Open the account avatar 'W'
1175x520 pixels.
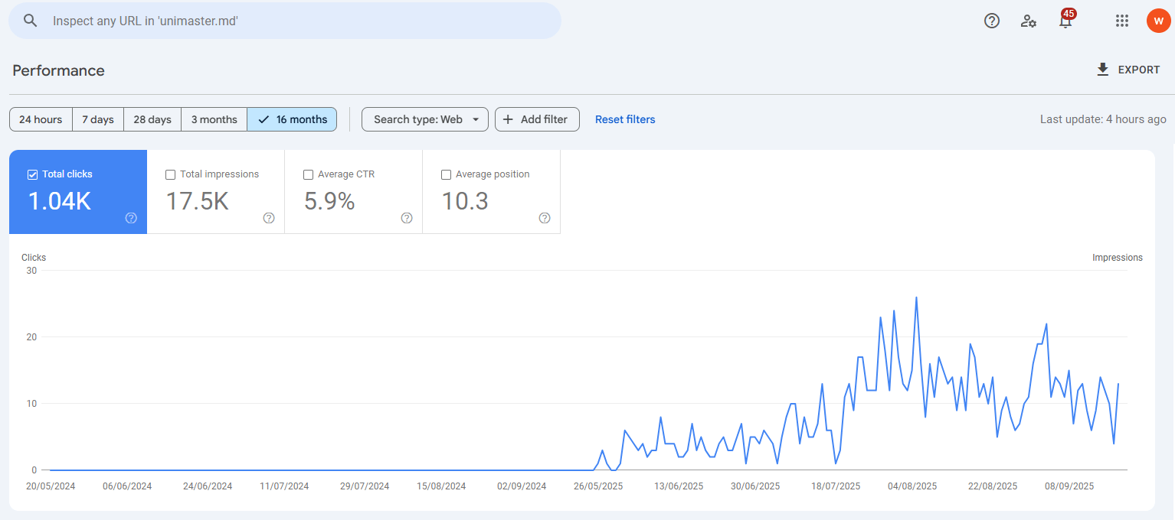click(1158, 21)
